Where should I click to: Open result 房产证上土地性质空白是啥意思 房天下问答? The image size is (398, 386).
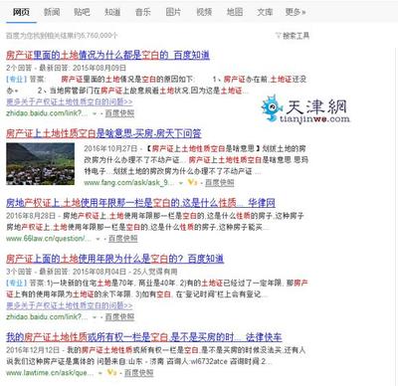coord(103,133)
